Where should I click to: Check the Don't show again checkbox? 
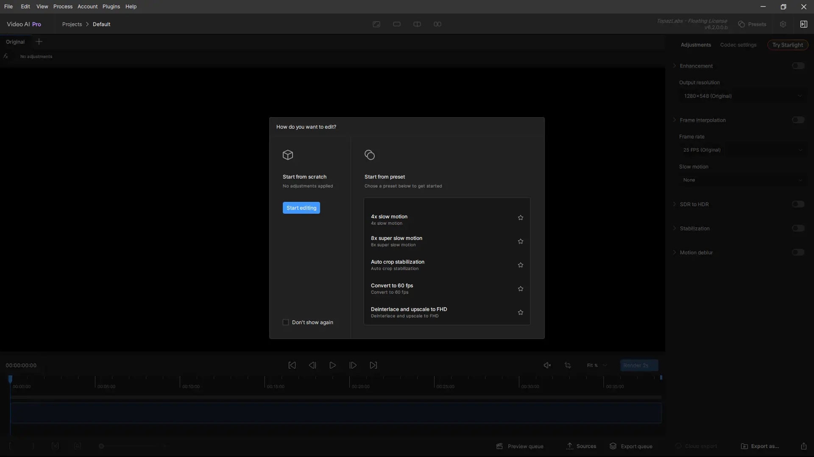pos(286,322)
